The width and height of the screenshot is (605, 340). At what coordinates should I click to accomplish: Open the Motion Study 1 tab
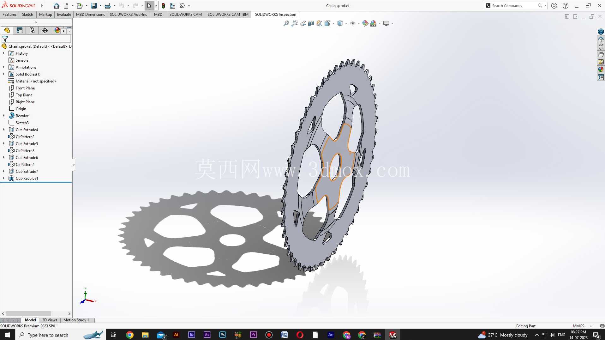click(76, 320)
